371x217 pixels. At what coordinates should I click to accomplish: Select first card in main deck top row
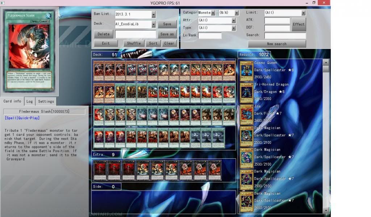(99, 71)
